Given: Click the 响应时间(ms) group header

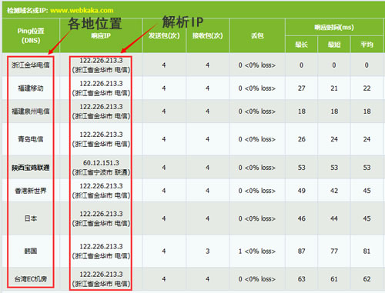Looking at the screenshot, I should [334, 27].
